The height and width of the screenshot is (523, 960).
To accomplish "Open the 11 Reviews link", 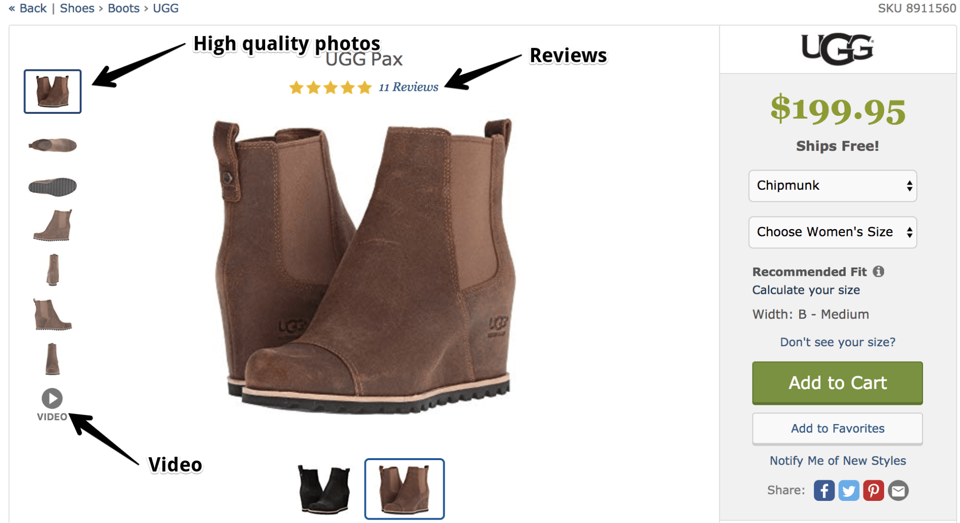I will coord(407,87).
